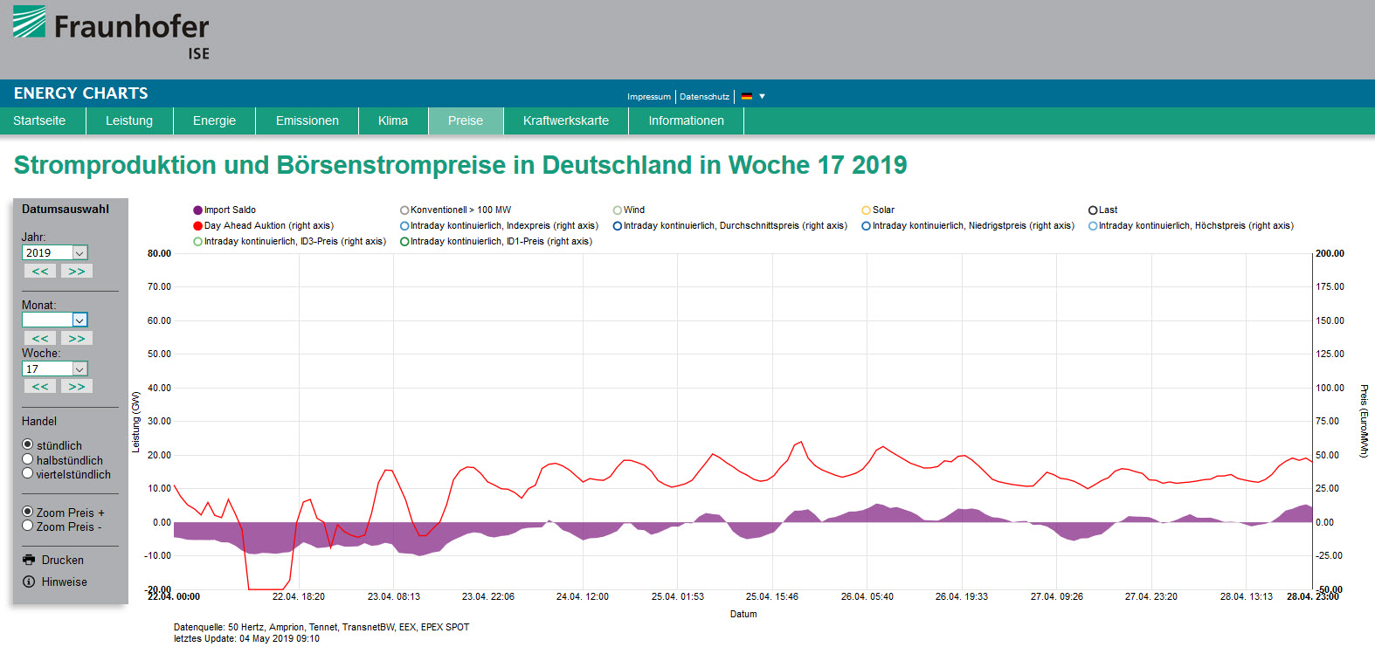This screenshot has width=1375, height=647.
Task: Click the info icon beside Hinweise
Action: coord(29,582)
